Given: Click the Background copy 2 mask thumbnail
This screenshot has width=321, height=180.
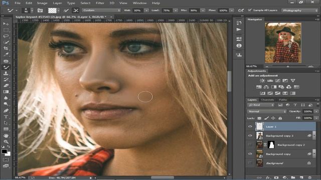Looking at the screenshot, I should 271,144.
